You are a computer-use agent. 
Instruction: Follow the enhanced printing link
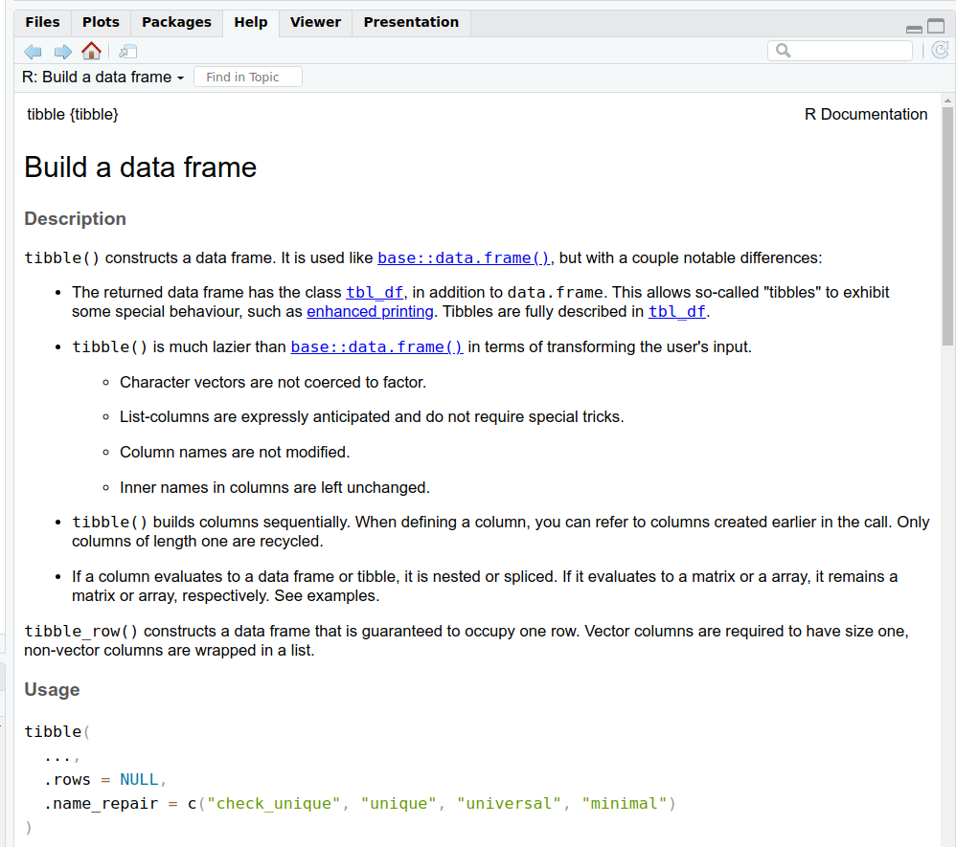click(370, 311)
